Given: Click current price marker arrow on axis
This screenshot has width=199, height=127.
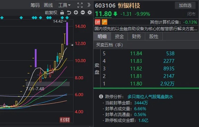Looking at the screenshot, I should 72,45.
